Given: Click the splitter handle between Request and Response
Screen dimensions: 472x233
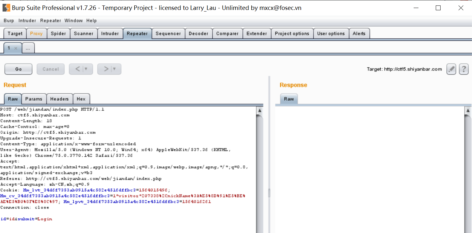Looking at the screenshot, I should coord(269,192).
